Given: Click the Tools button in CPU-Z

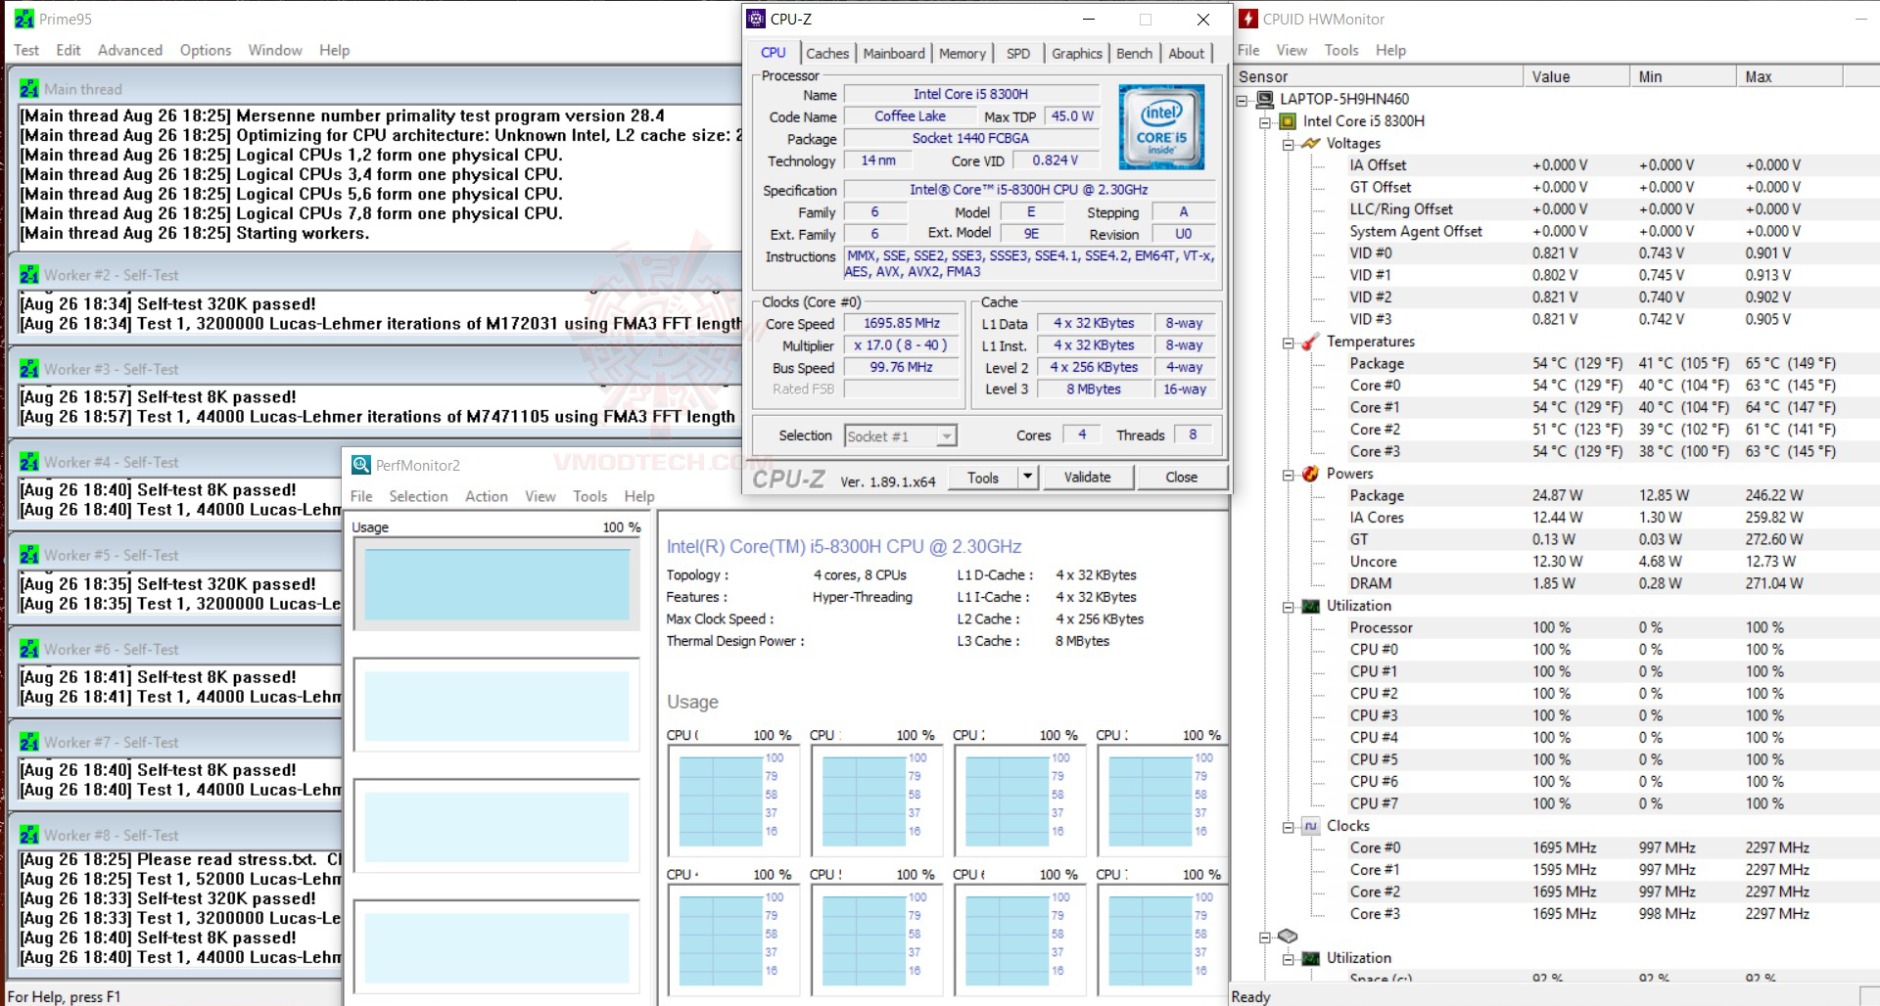Looking at the screenshot, I should pos(983,477).
